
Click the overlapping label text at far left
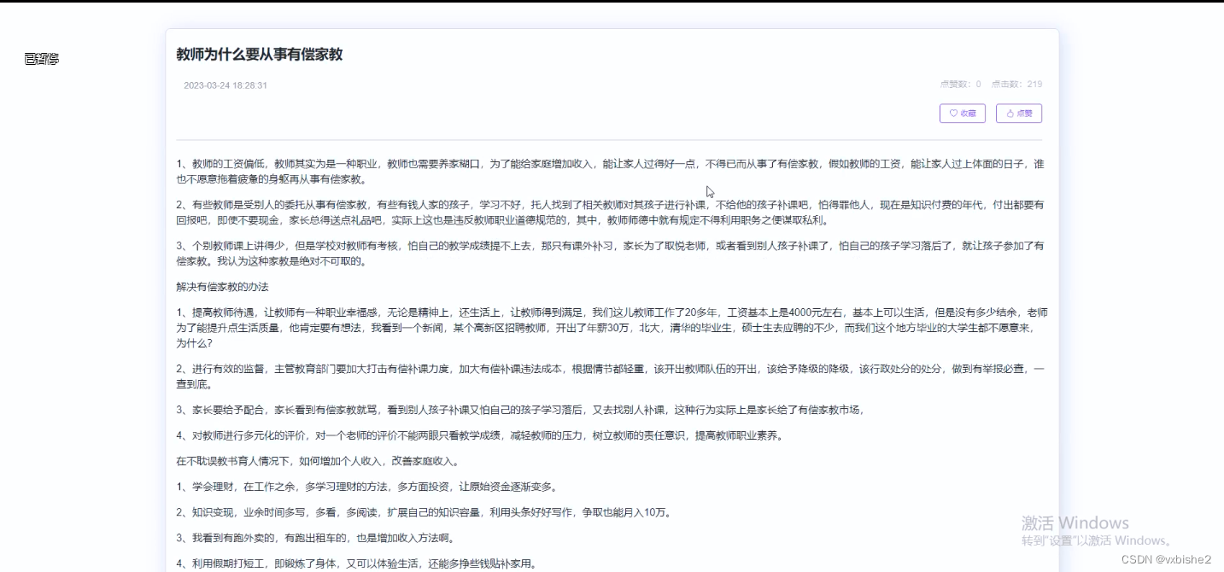coord(42,59)
